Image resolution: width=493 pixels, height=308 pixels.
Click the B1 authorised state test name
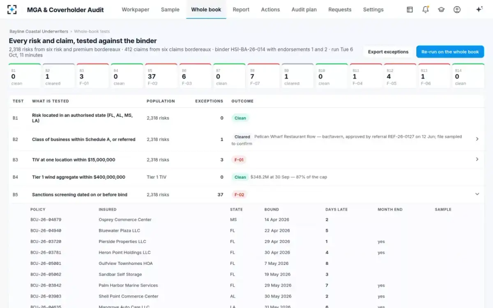tap(82, 118)
